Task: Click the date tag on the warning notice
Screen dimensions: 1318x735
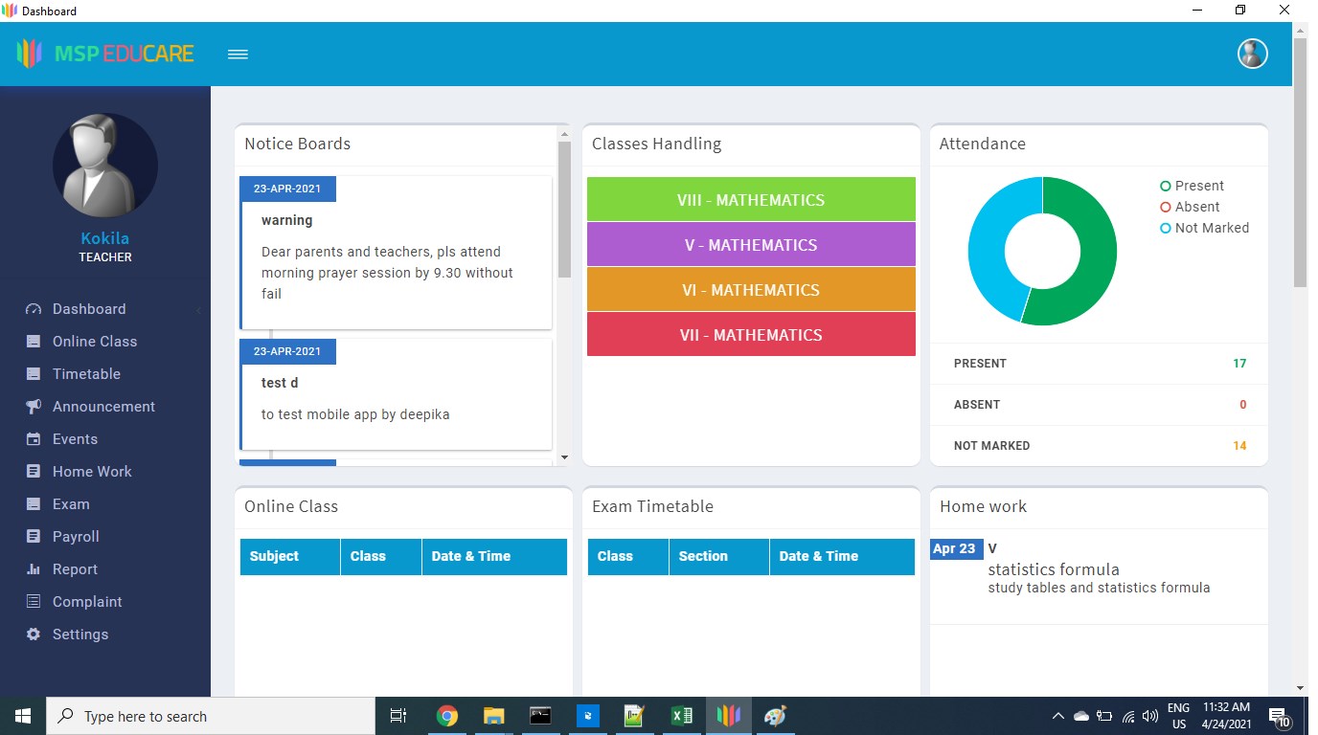Action: pos(287,189)
